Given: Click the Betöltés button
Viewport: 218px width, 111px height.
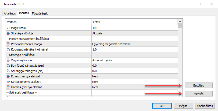Looking at the screenshot, I should (x=199, y=85).
